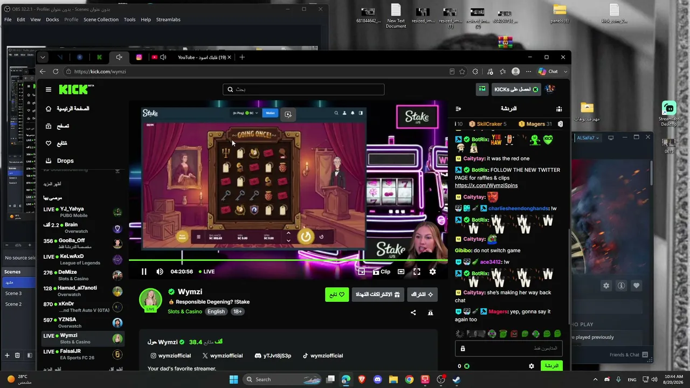
Task: Open wymziofficial TikTok link
Action: click(323, 356)
